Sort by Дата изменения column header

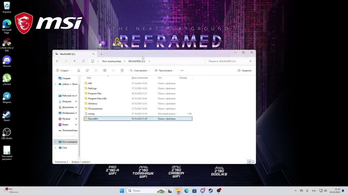(139, 78)
